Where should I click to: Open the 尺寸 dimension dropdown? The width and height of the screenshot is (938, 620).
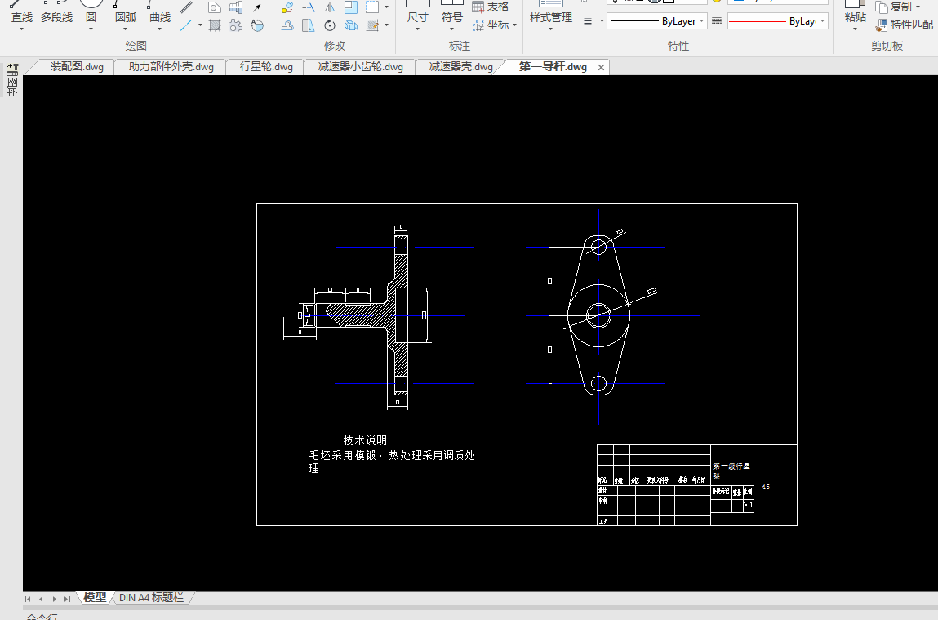(x=417, y=29)
